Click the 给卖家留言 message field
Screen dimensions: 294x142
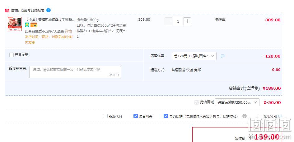coord(75,72)
